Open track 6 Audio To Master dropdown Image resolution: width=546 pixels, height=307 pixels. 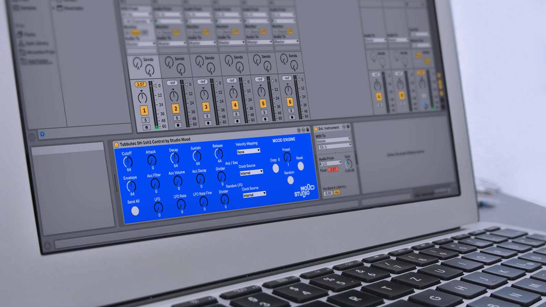[x=286, y=42]
